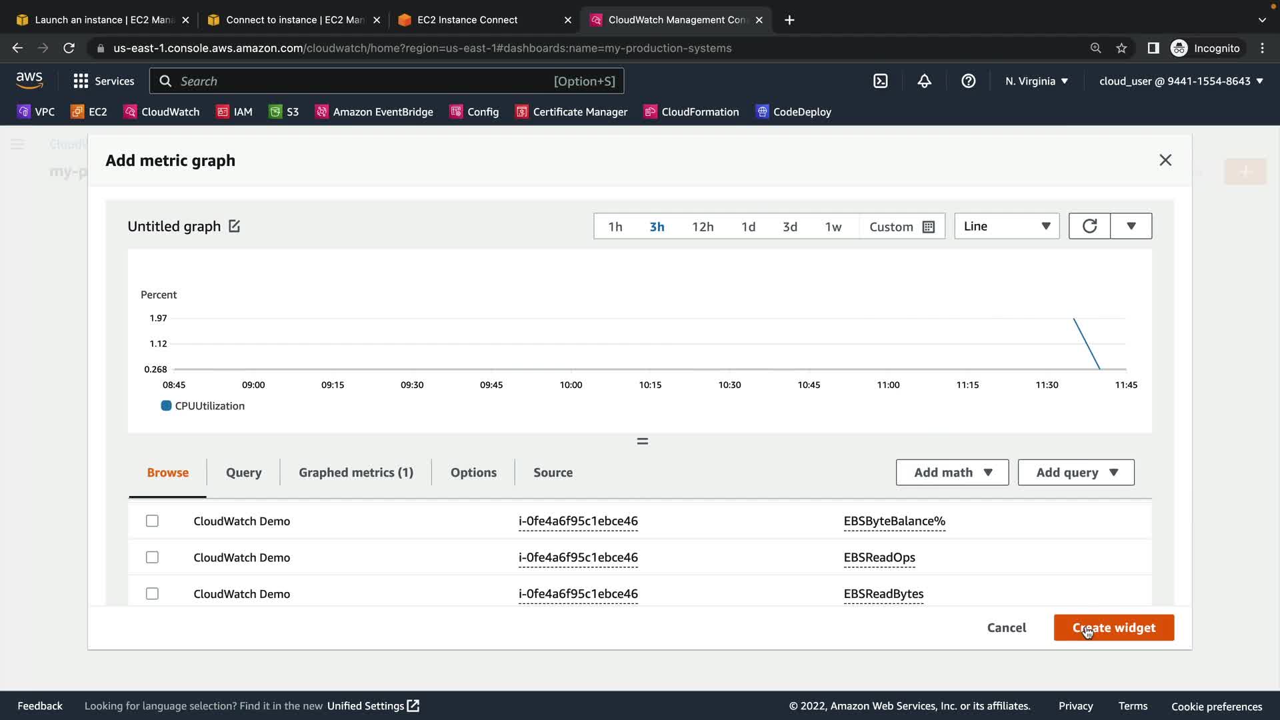Screen dimensions: 1280x720
Task: Switch to the Graphed metrics (1) tab
Action: coord(356,472)
